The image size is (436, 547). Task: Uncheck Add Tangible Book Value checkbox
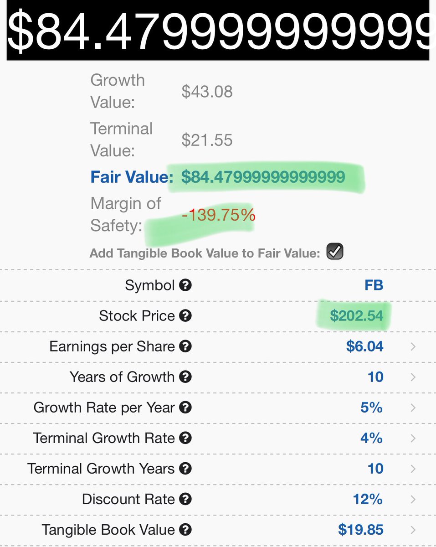335,252
